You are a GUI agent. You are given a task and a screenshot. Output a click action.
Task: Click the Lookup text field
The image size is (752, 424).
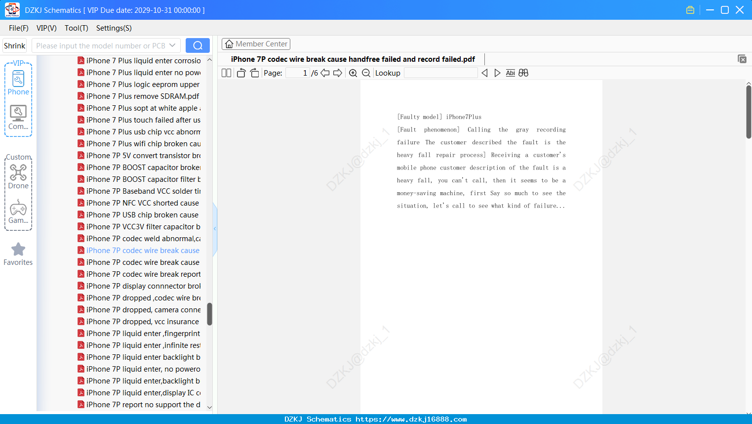[441, 73]
